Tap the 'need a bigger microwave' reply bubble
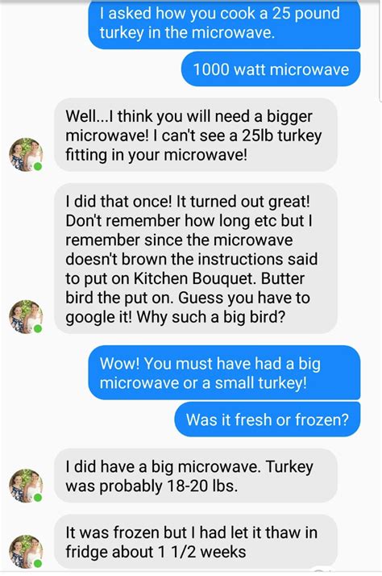This screenshot has width=382, height=576. pyautogui.click(x=196, y=135)
